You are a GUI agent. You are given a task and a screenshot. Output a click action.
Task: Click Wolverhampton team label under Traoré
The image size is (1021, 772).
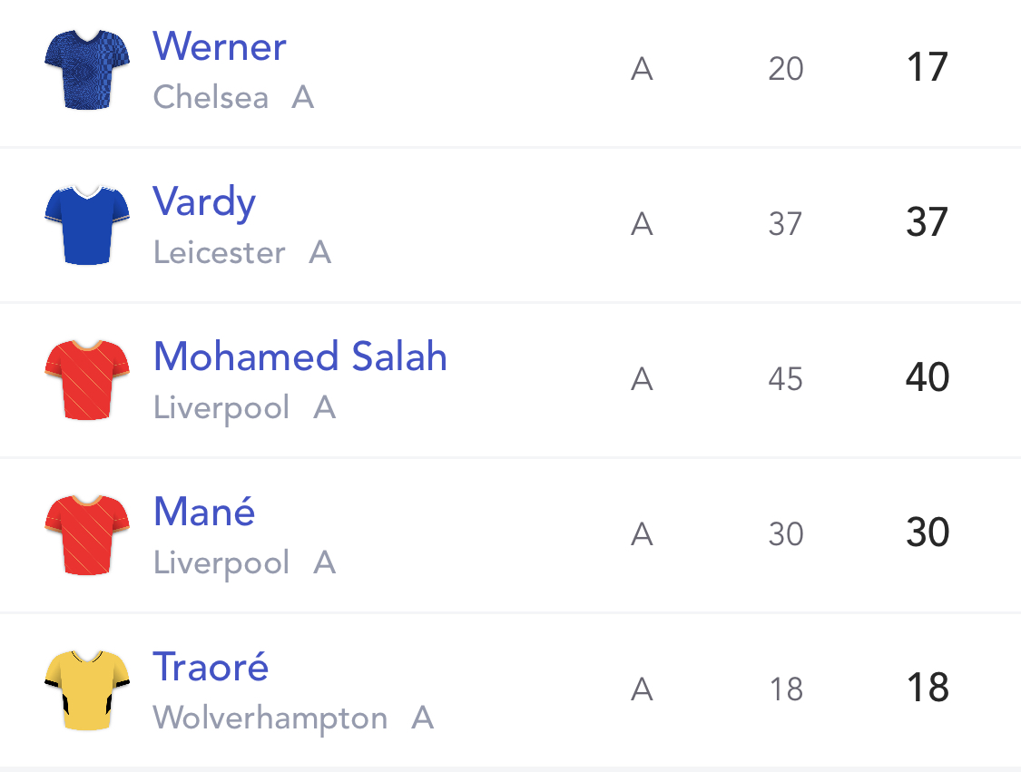270,718
